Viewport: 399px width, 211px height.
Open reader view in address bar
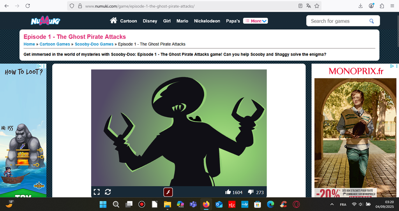pos(300,6)
